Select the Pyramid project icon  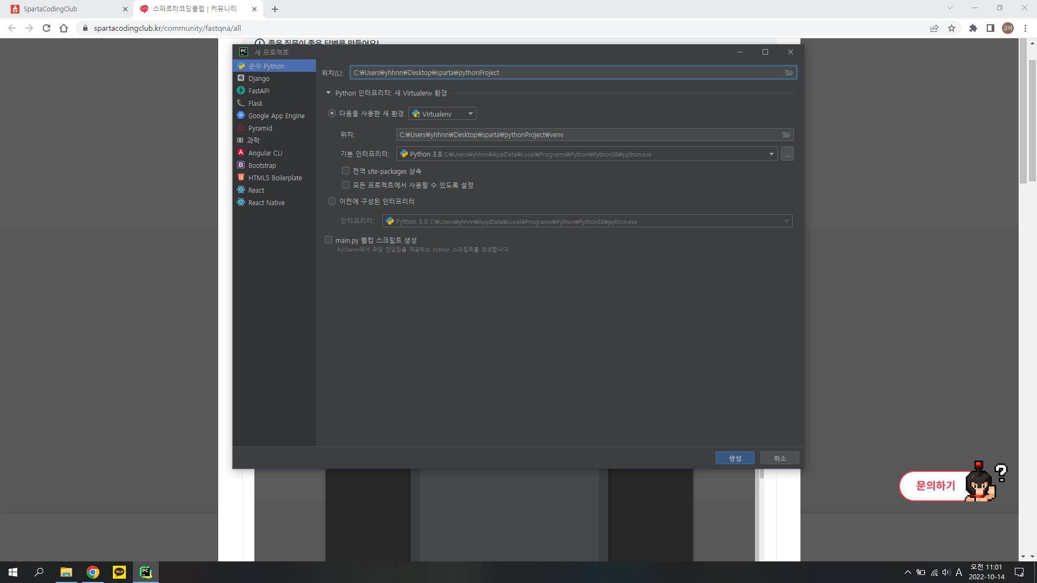click(x=241, y=128)
